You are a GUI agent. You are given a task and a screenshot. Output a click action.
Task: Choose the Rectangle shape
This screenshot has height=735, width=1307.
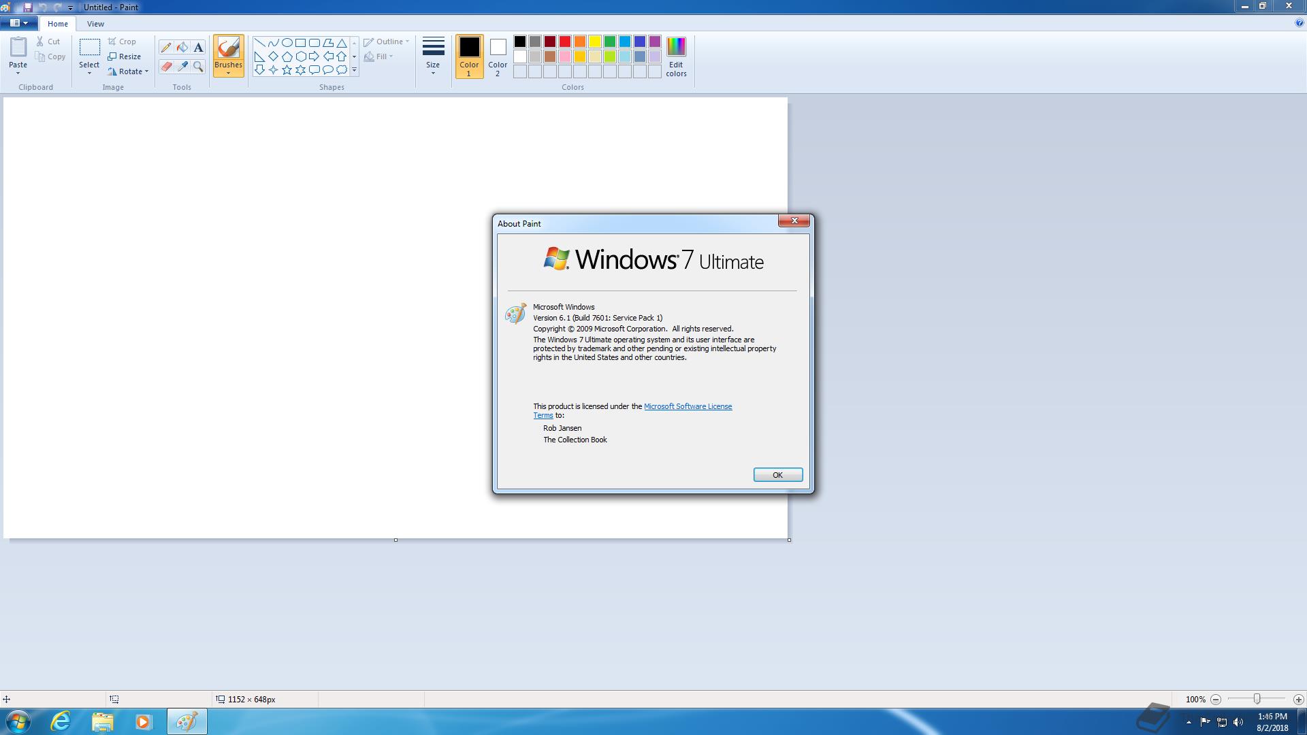point(300,42)
